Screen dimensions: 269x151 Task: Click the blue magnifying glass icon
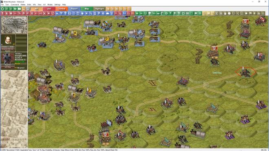pos(90,13)
